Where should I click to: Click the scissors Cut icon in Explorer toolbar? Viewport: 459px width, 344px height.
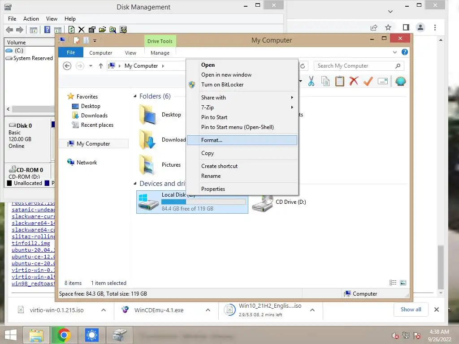(x=311, y=81)
